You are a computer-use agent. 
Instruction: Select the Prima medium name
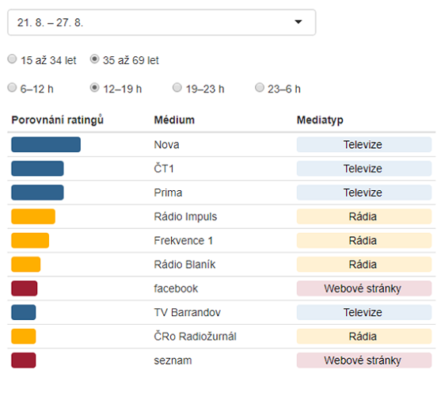tap(168, 193)
